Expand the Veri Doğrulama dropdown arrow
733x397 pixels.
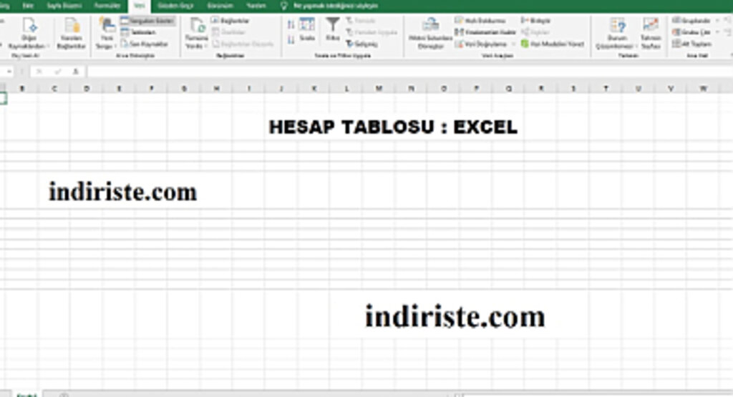tap(513, 44)
